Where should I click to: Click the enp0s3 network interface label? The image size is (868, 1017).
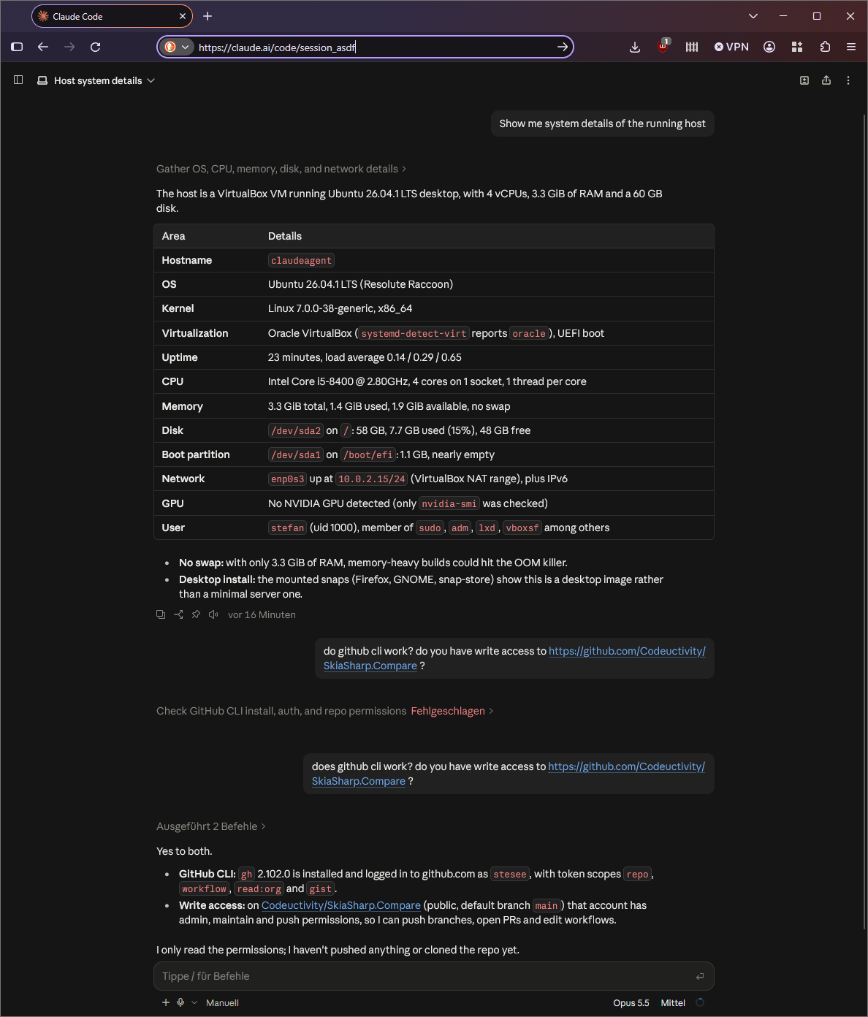point(287,479)
